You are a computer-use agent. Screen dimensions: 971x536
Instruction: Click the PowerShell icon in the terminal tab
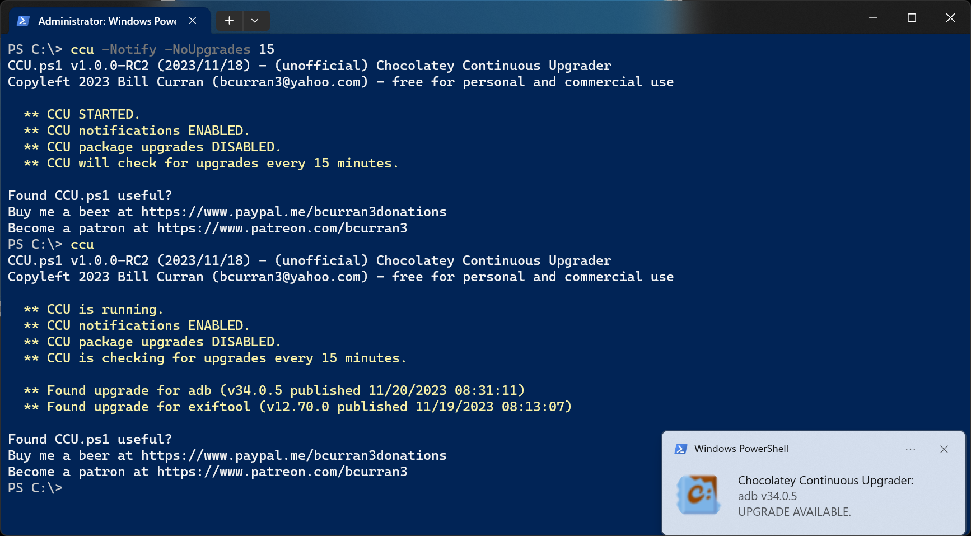23,21
